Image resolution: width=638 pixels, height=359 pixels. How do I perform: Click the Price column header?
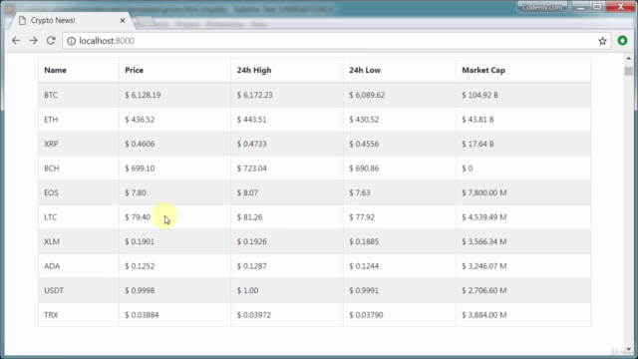[x=134, y=70]
